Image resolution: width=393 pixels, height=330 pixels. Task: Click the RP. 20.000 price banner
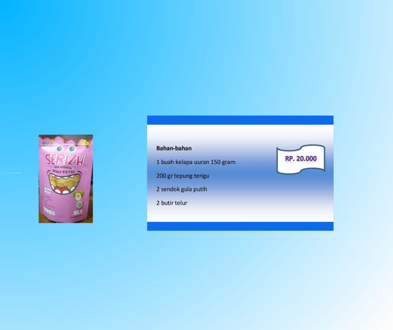[x=301, y=159]
